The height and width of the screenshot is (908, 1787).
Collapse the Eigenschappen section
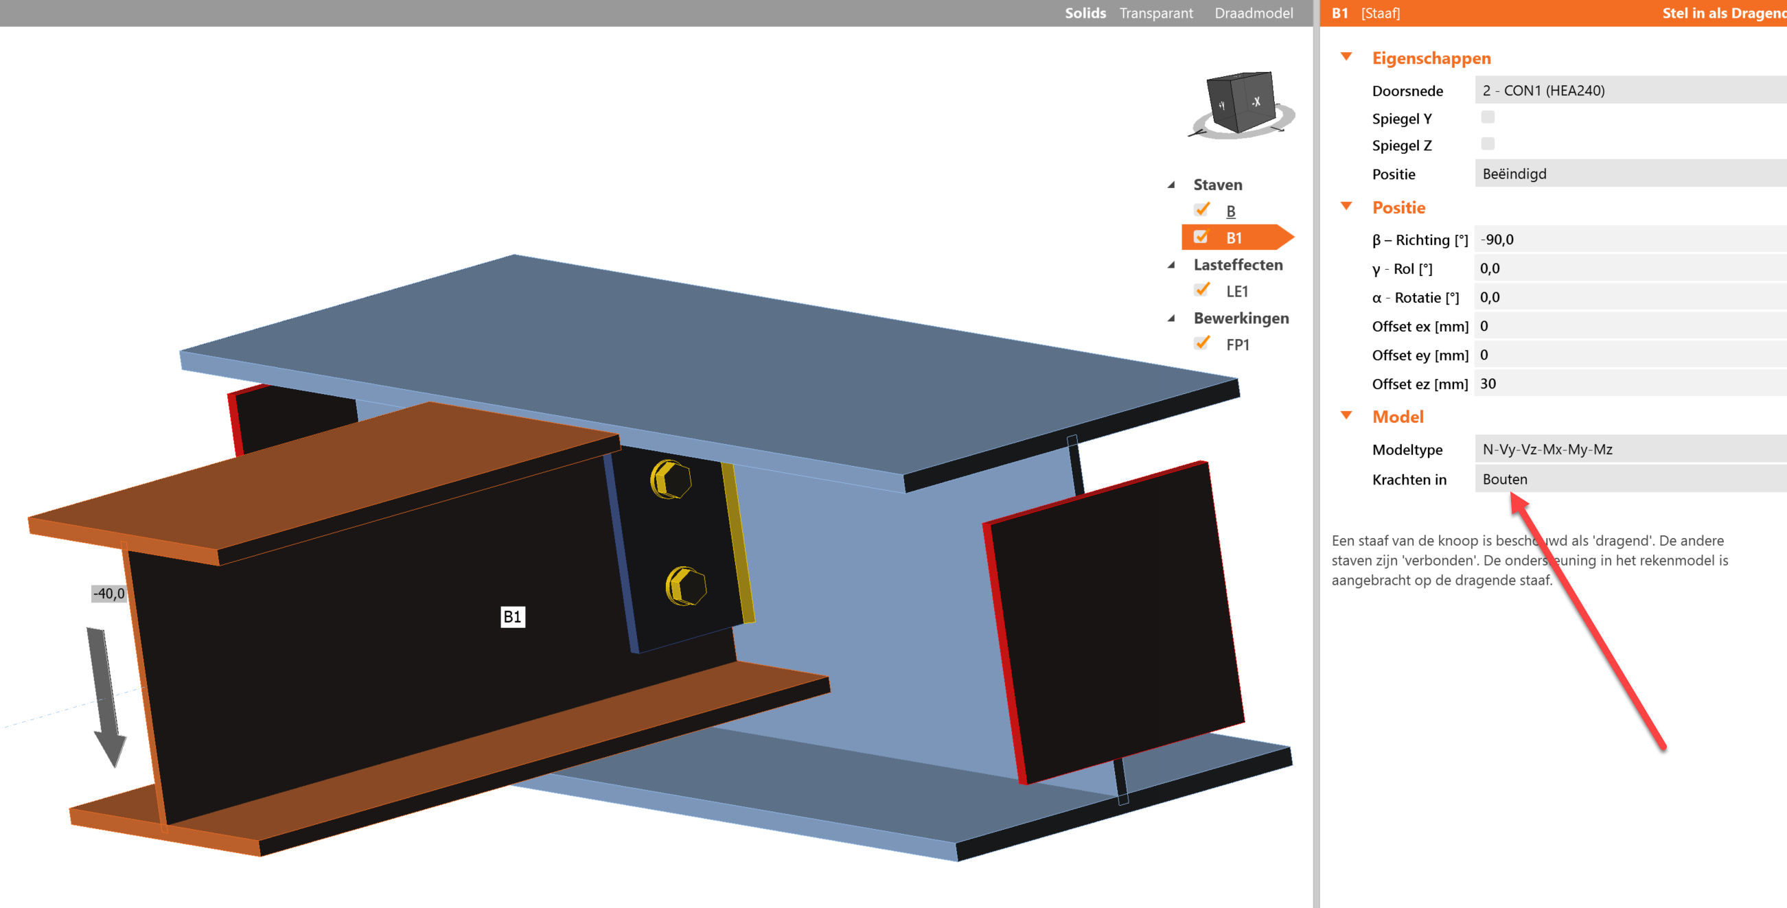(x=1346, y=57)
